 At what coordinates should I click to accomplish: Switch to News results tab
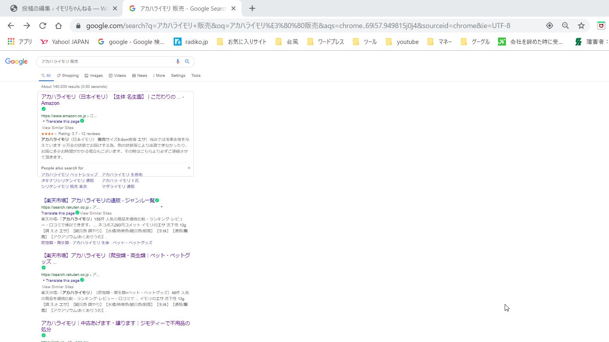140,76
